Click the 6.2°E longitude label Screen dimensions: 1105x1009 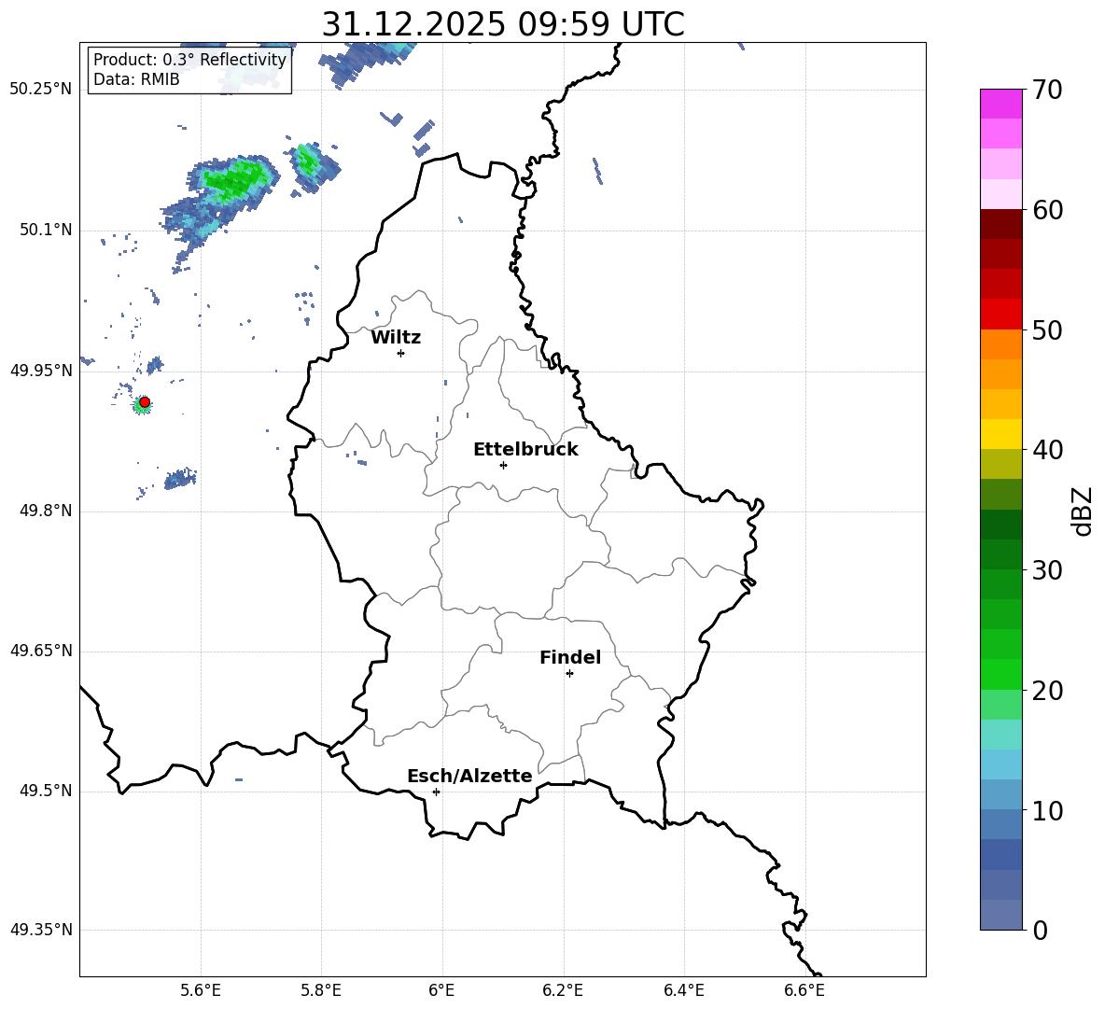pyautogui.click(x=563, y=991)
